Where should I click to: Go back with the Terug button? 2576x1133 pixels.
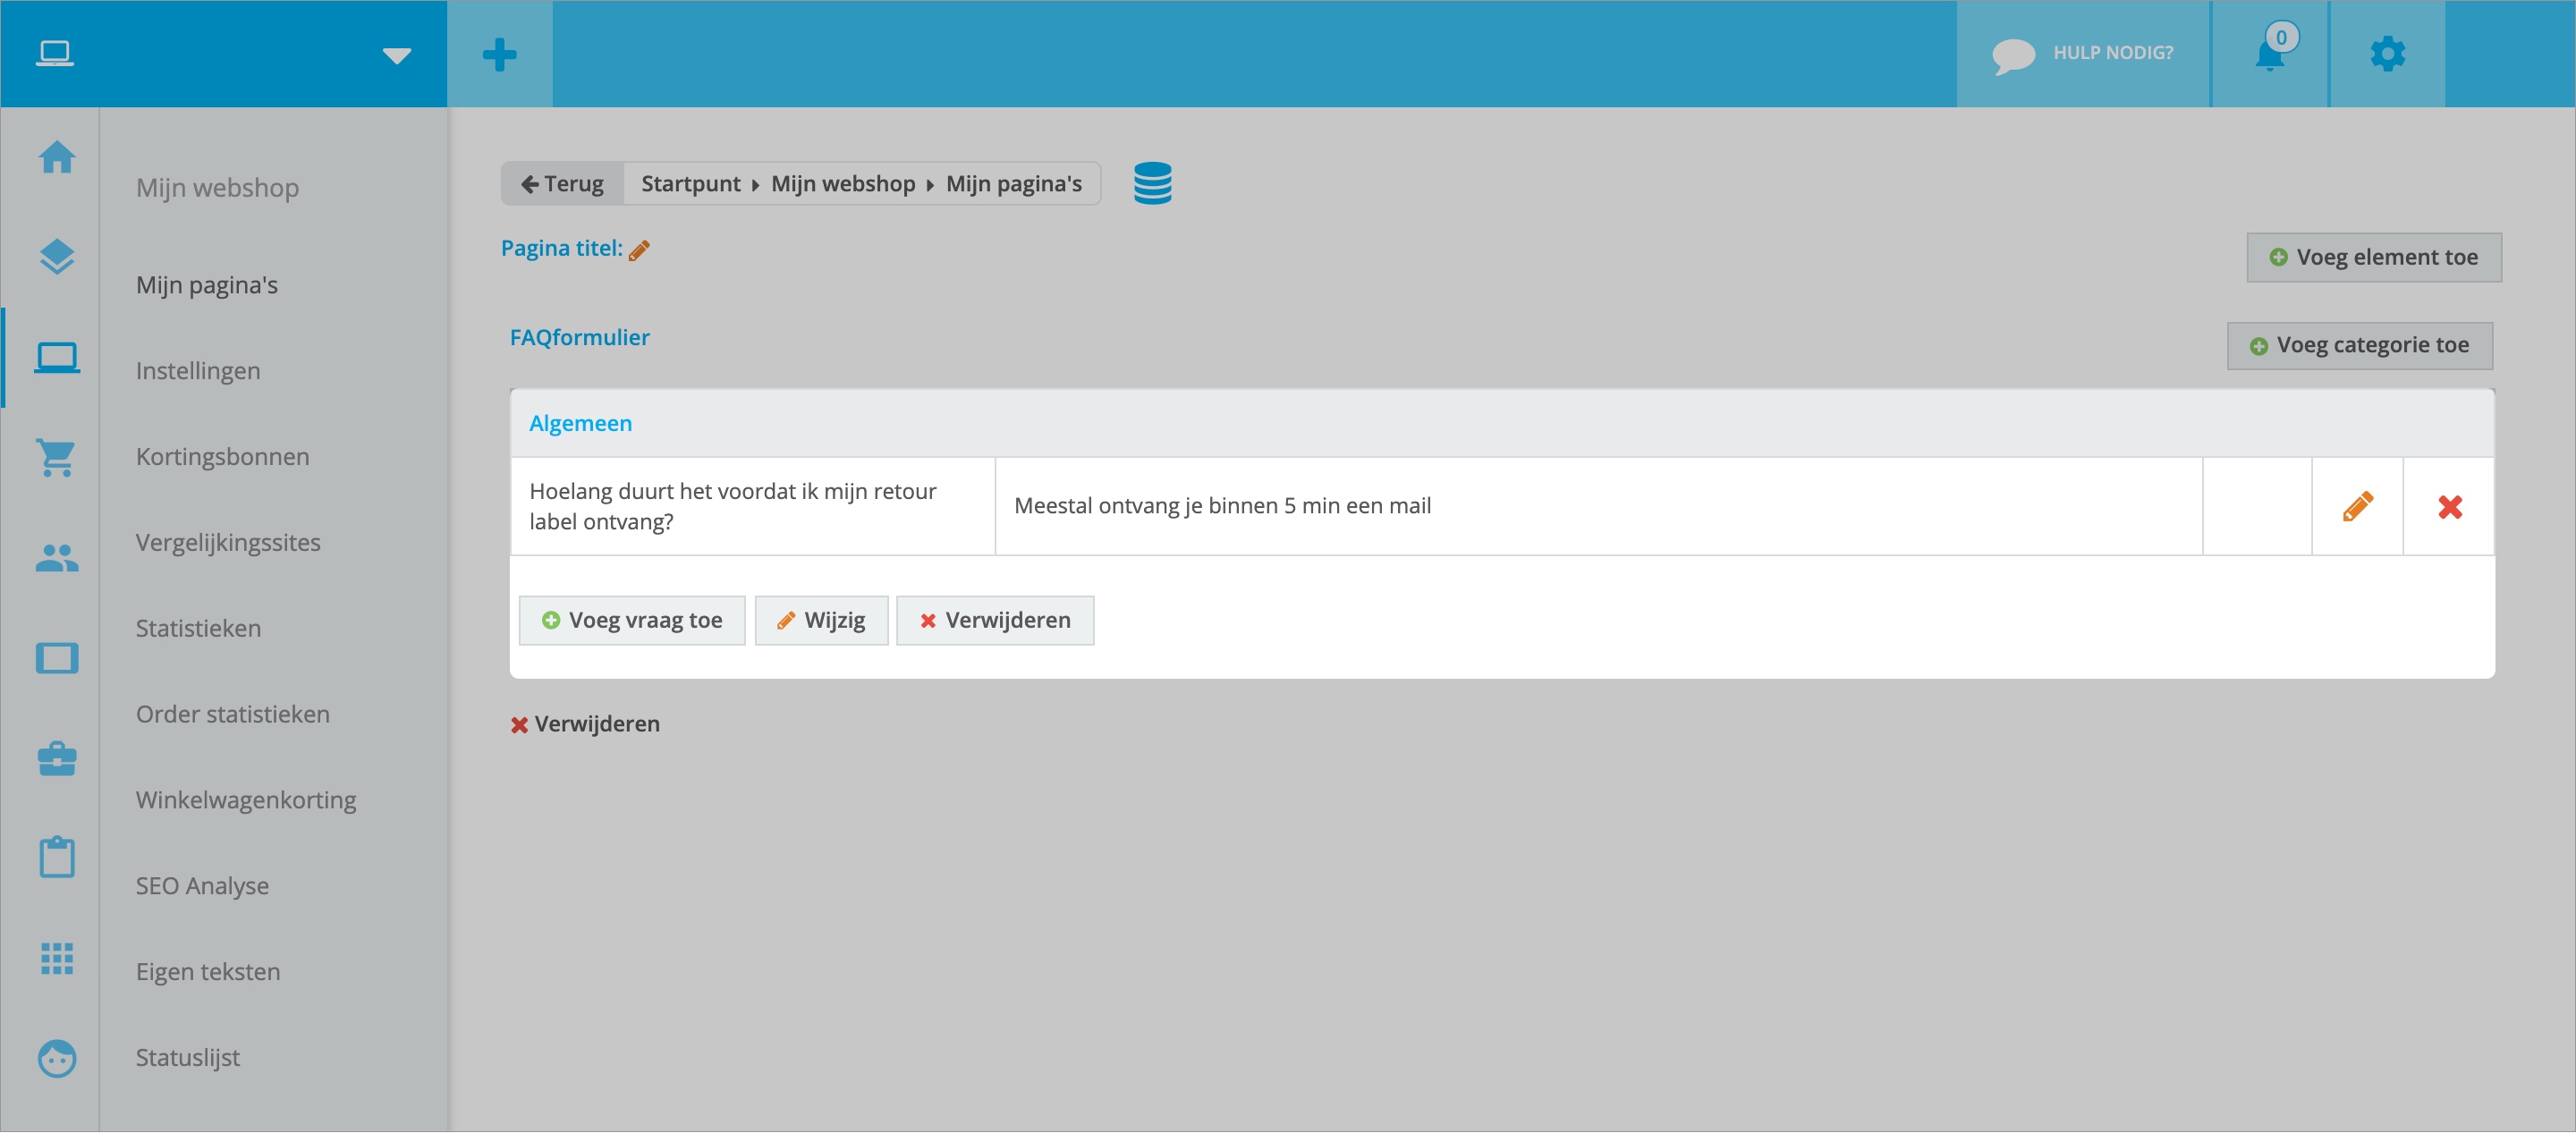pyautogui.click(x=563, y=184)
